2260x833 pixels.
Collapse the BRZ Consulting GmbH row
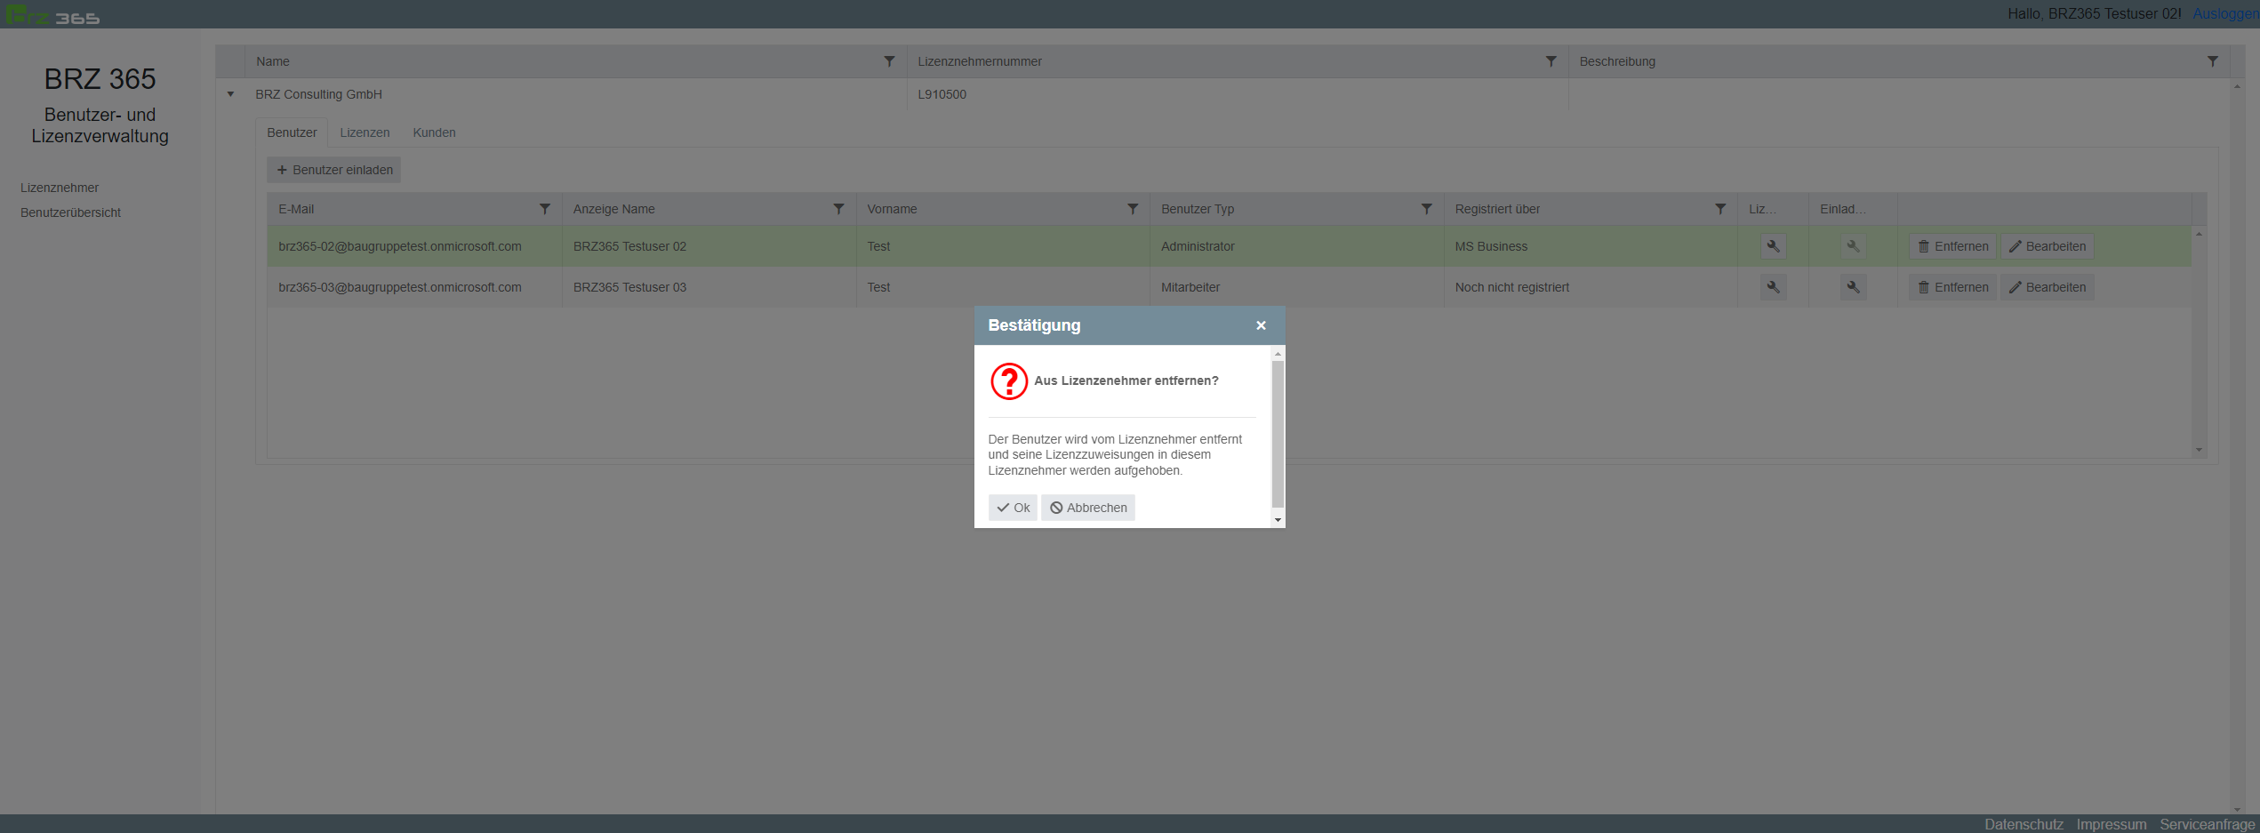click(230, 94)
